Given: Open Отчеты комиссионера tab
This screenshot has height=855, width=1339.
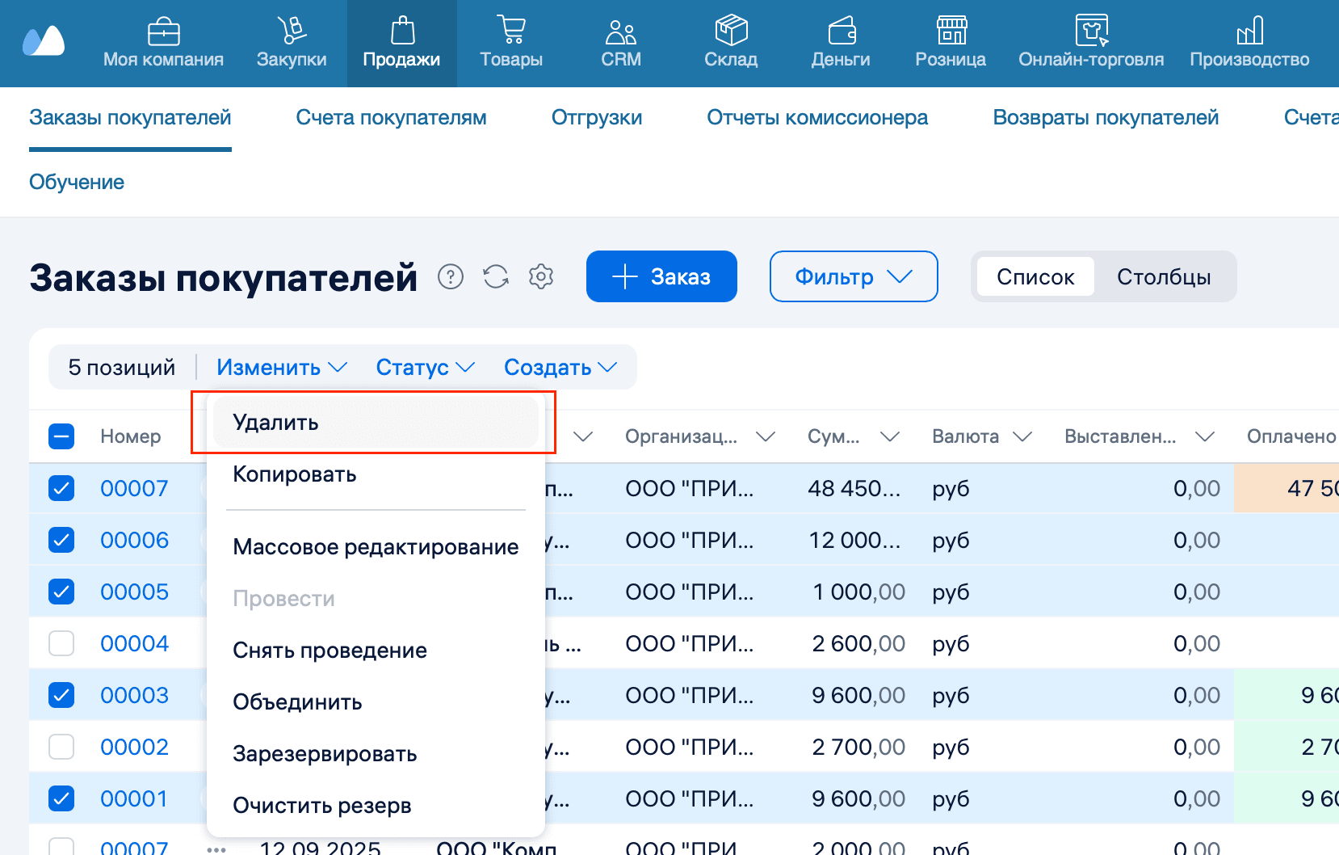Looking at the screenshot, I should (x=817, y=118).
